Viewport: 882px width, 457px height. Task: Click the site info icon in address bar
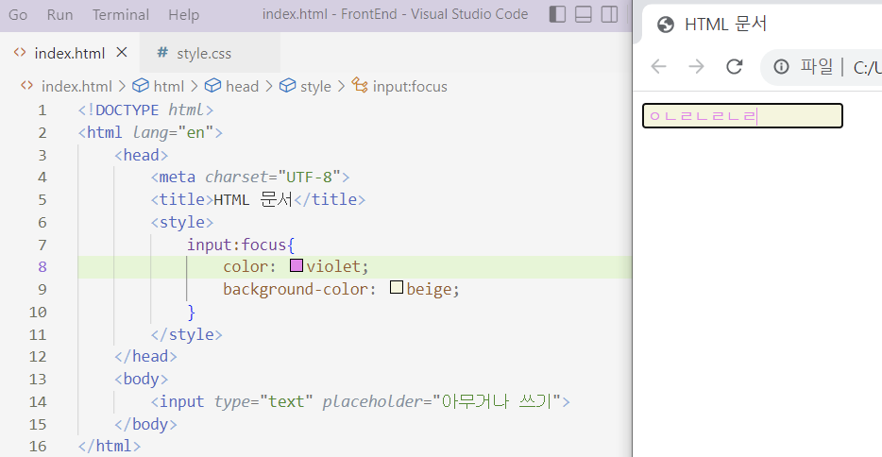[781, 67]
